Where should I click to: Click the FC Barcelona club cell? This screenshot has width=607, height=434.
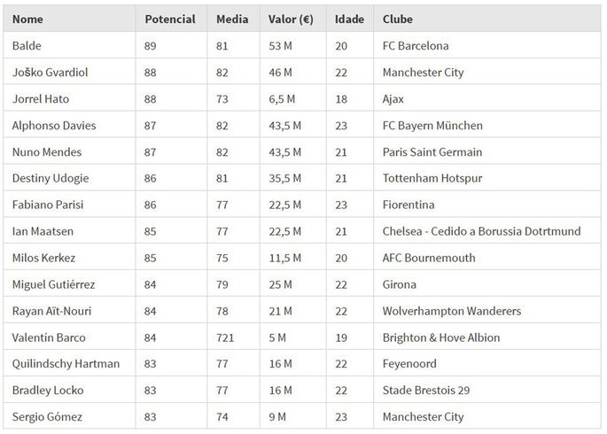[416, 45]
